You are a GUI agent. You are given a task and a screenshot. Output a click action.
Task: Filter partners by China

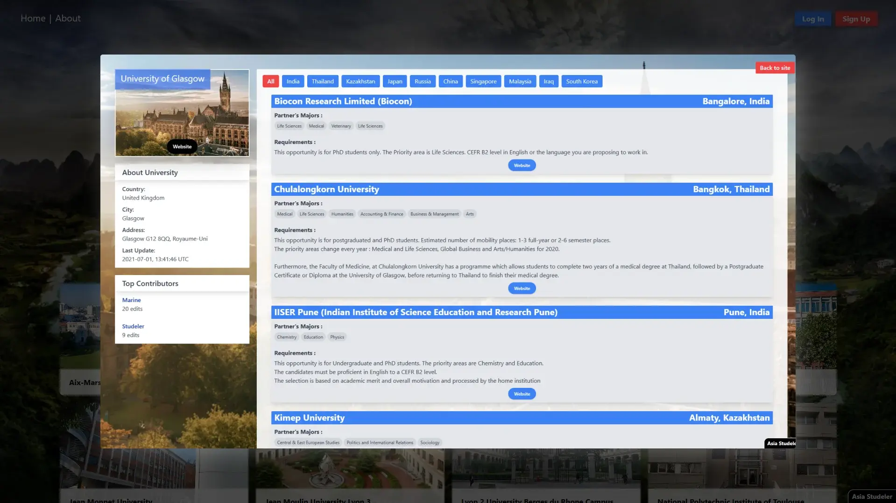(450, 81)
